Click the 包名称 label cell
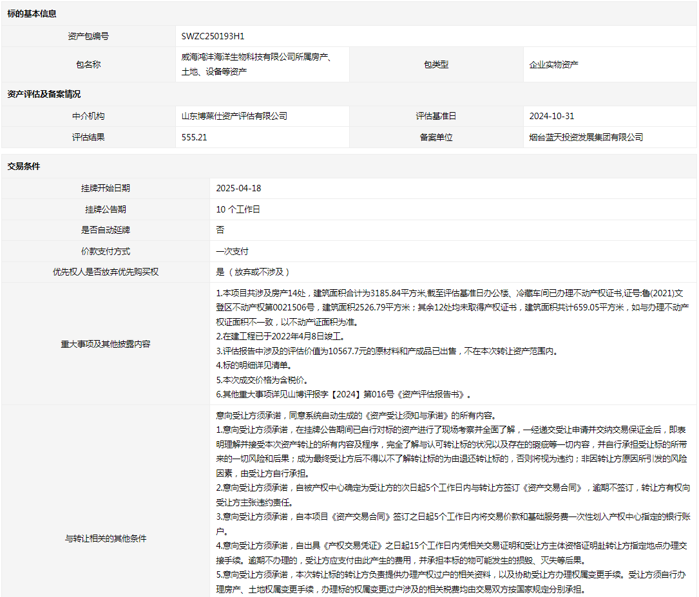This screenshot has width=699, height=597. pyautogui.click(x=88, y=64)
